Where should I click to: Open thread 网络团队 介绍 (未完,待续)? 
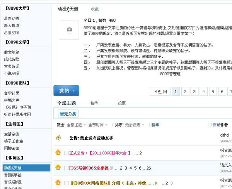tap(114, 183)
